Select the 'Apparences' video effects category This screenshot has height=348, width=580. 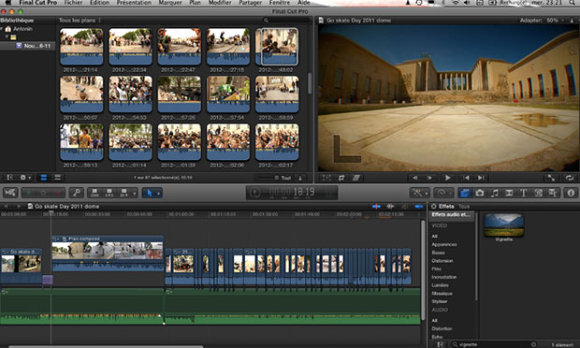point(443,244)
